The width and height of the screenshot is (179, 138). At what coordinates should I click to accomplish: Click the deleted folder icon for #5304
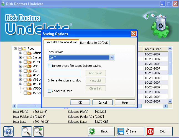point(29,88)
